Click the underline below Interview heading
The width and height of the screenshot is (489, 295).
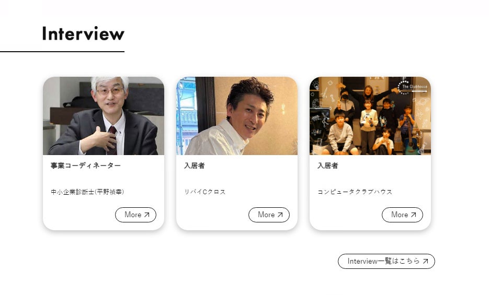point(62,52)
